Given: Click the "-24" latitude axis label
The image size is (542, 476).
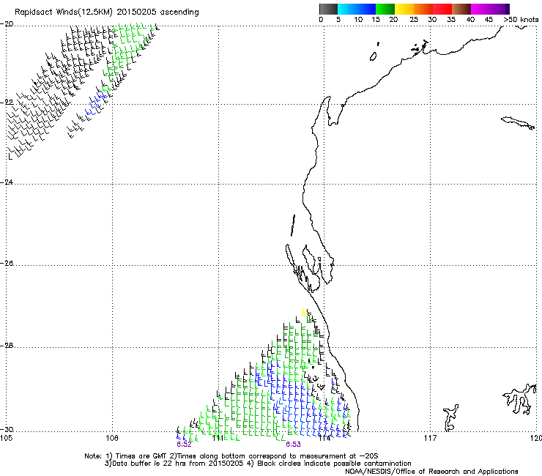Looking at the screenshot, I should coord(7,182).
